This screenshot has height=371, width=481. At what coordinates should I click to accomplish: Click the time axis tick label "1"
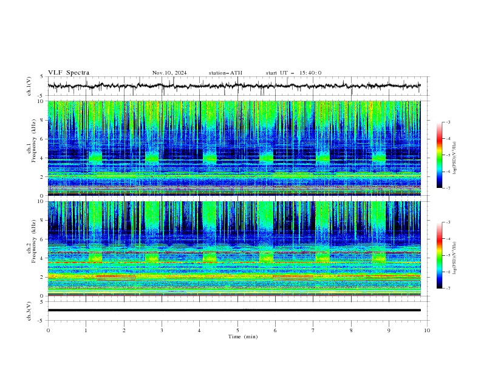(86, 330)
